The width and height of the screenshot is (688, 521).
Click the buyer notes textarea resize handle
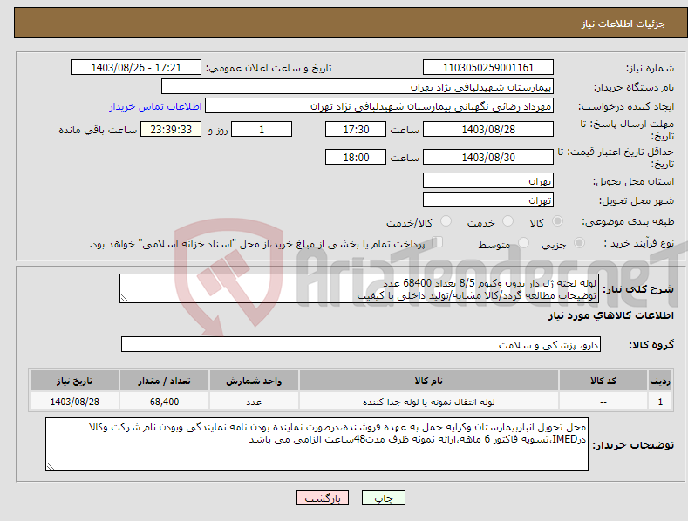pyautogui.click(x=51, y=466)
